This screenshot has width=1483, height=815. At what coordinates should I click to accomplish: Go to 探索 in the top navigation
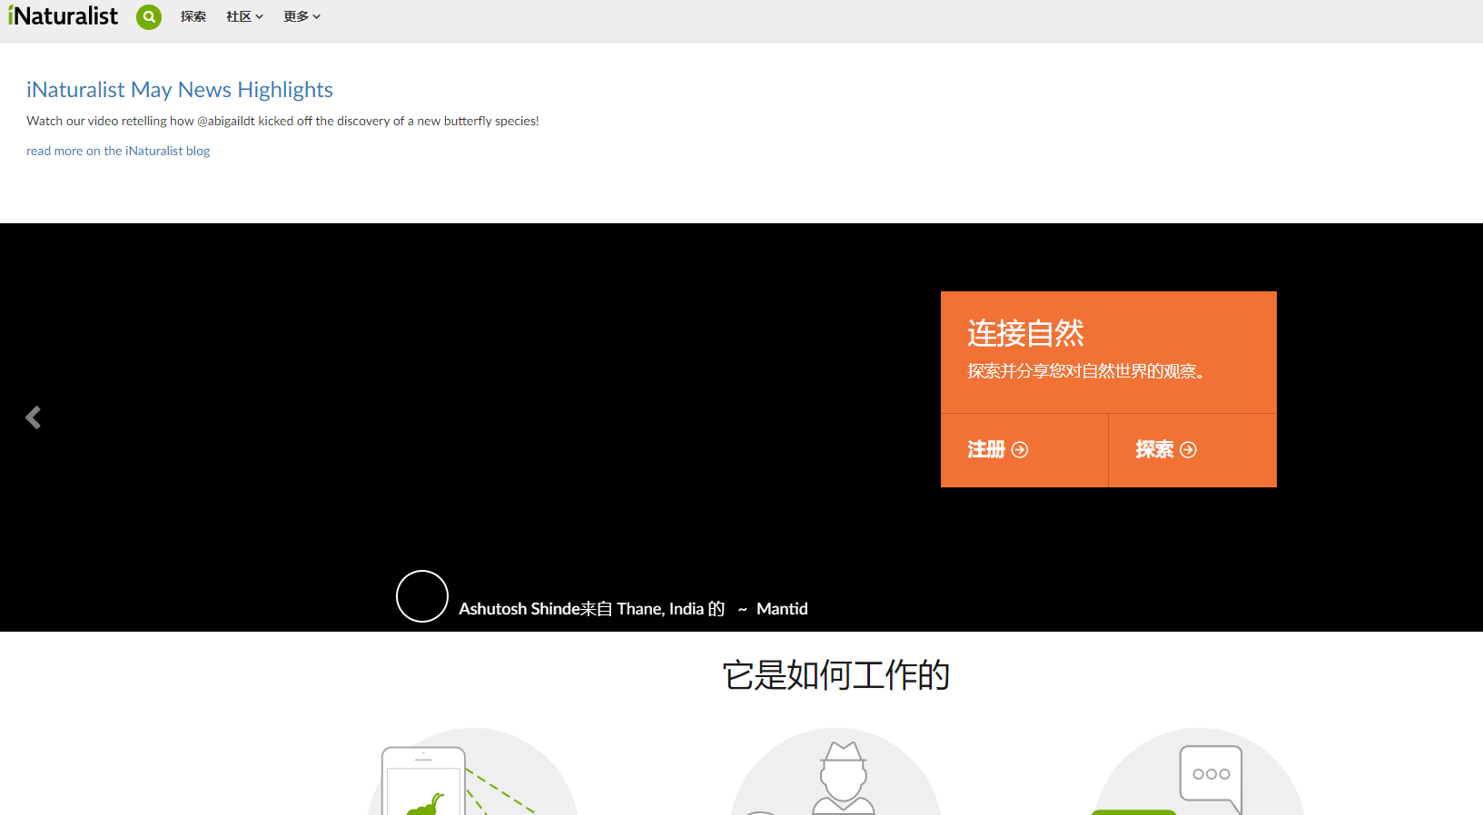coord(193,16)
